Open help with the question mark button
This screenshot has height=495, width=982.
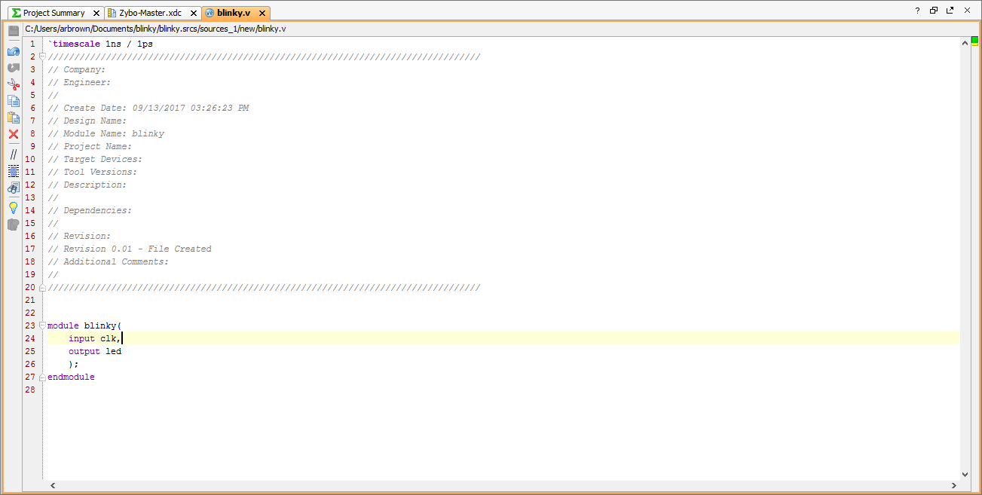point(917,11)
